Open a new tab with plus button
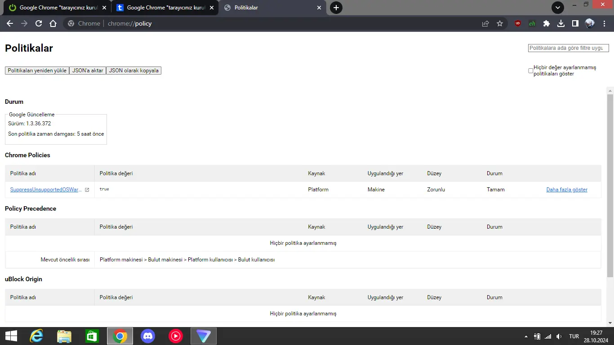The height and width of the screenshot is (345, 614). (336, 8)
